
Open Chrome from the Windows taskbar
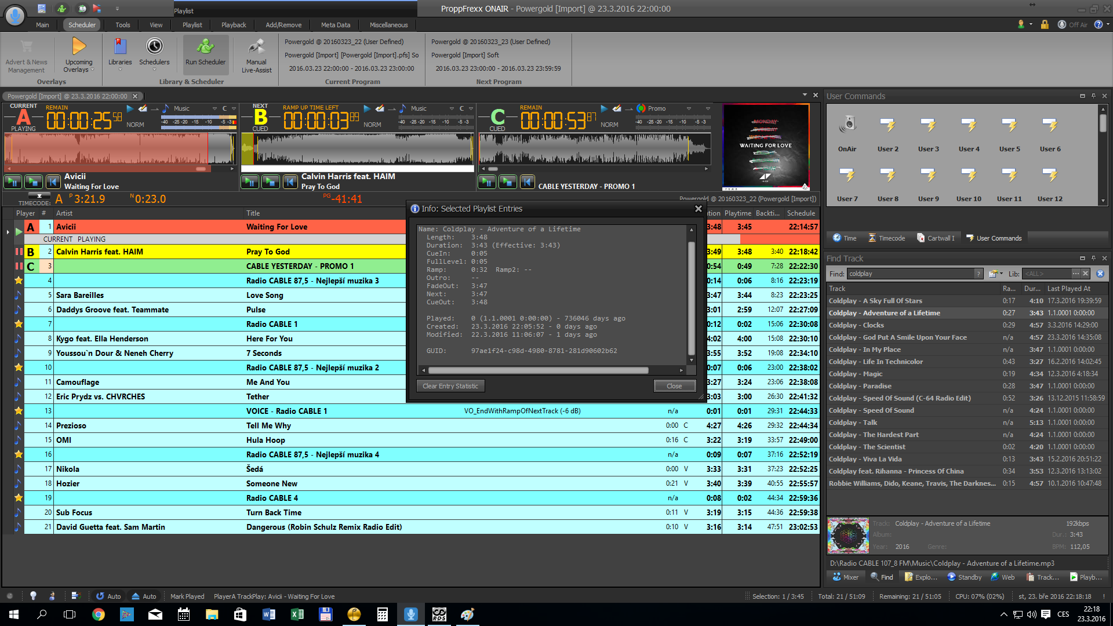click(99, 614)
